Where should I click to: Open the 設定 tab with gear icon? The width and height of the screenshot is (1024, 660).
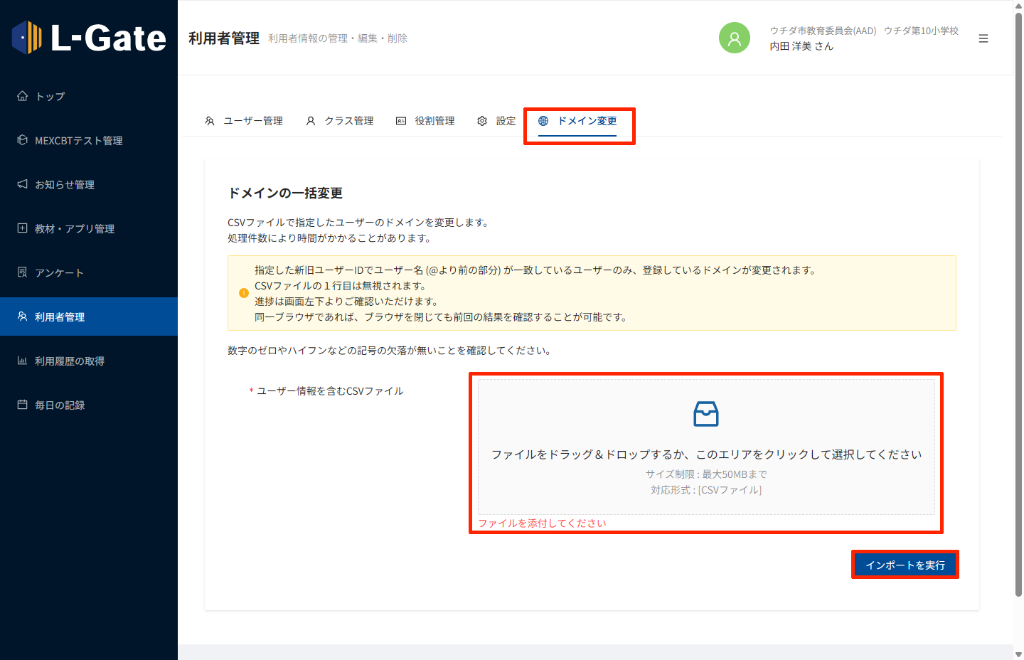(496, 121)
